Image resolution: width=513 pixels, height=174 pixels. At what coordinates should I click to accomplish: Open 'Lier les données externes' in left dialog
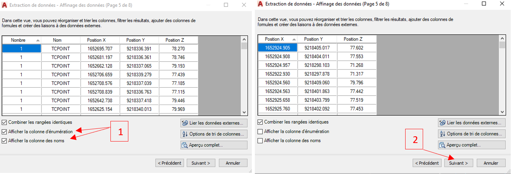(214, 123)
